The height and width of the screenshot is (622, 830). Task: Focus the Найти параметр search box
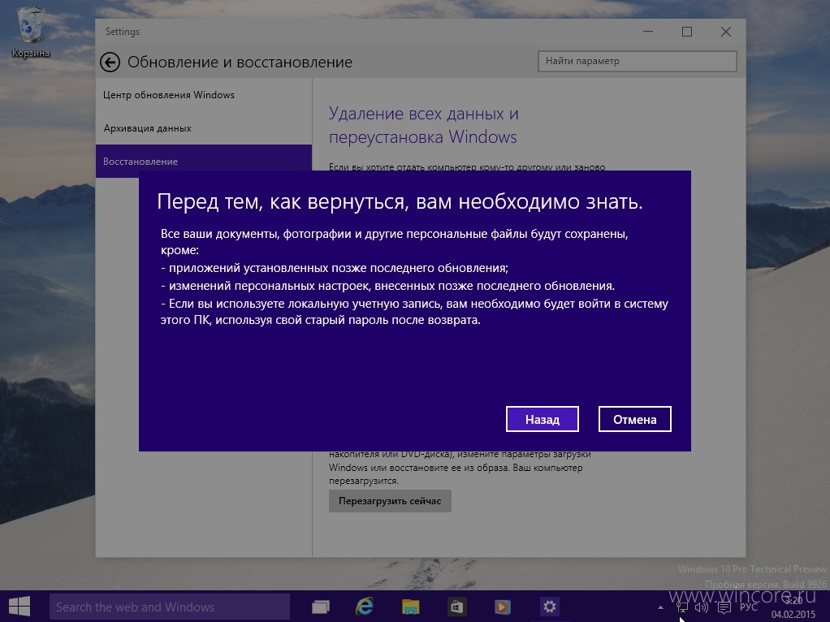(x=637, y=61)
